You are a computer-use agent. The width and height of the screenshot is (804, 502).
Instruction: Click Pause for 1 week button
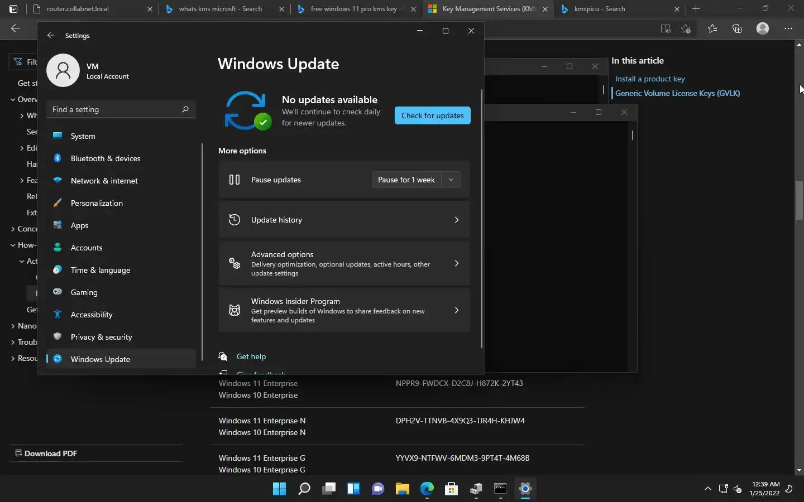(406, 180)
